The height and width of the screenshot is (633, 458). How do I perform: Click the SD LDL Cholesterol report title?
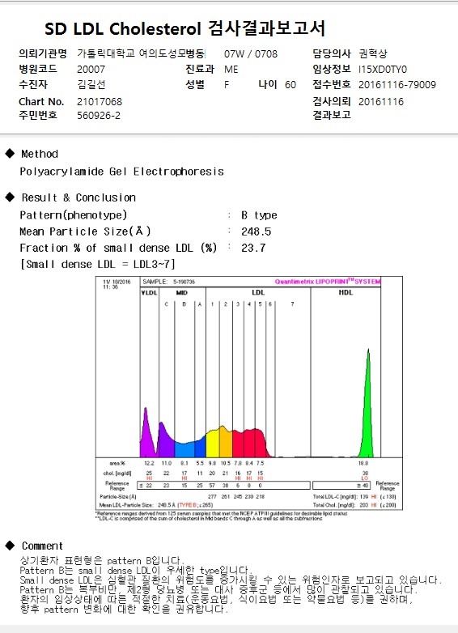point(184,28)
